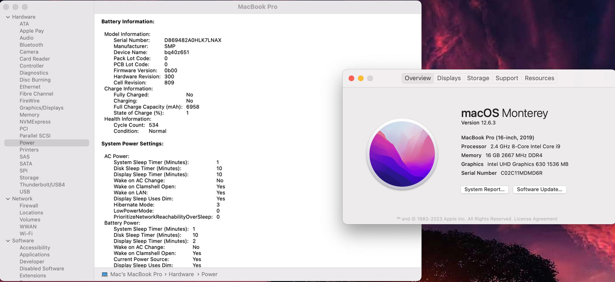The image size is (615, 282).
Task: Select the Support tab
Action: 506,78
